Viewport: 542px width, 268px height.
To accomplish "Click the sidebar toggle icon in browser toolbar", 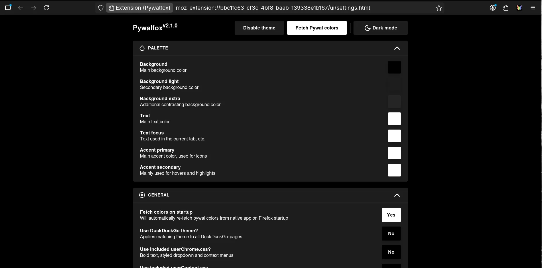I will tap(8, 8).
